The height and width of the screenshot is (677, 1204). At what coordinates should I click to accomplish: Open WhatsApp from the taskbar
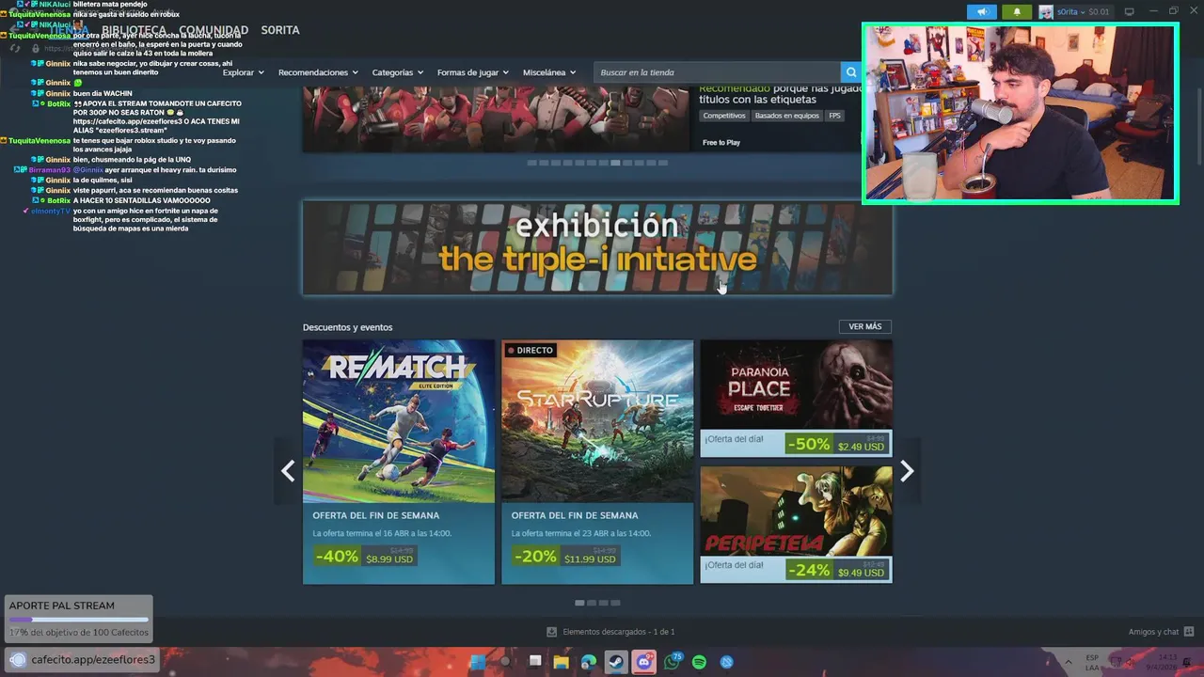(672, 662)
